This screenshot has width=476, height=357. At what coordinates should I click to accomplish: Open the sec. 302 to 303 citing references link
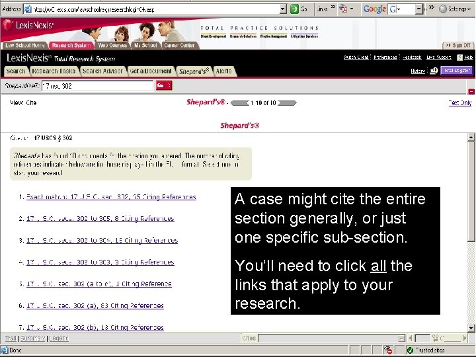coord(100,262)
